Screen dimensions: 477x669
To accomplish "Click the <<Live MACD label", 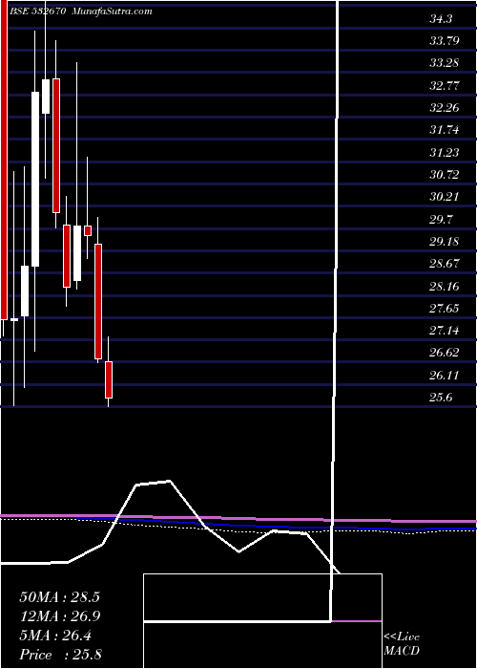I will (x=402, y=644).
